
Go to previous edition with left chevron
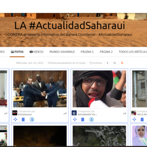coord(107,63)
